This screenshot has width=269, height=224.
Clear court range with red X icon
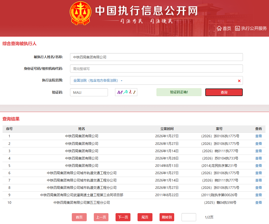[x=239, y=81]
